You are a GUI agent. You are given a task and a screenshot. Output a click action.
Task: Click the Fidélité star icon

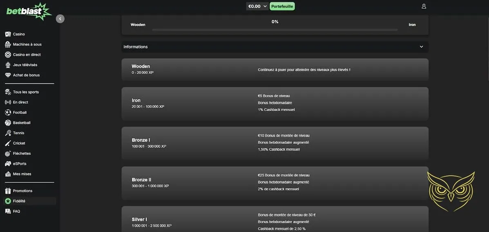[x=8, y=201]
